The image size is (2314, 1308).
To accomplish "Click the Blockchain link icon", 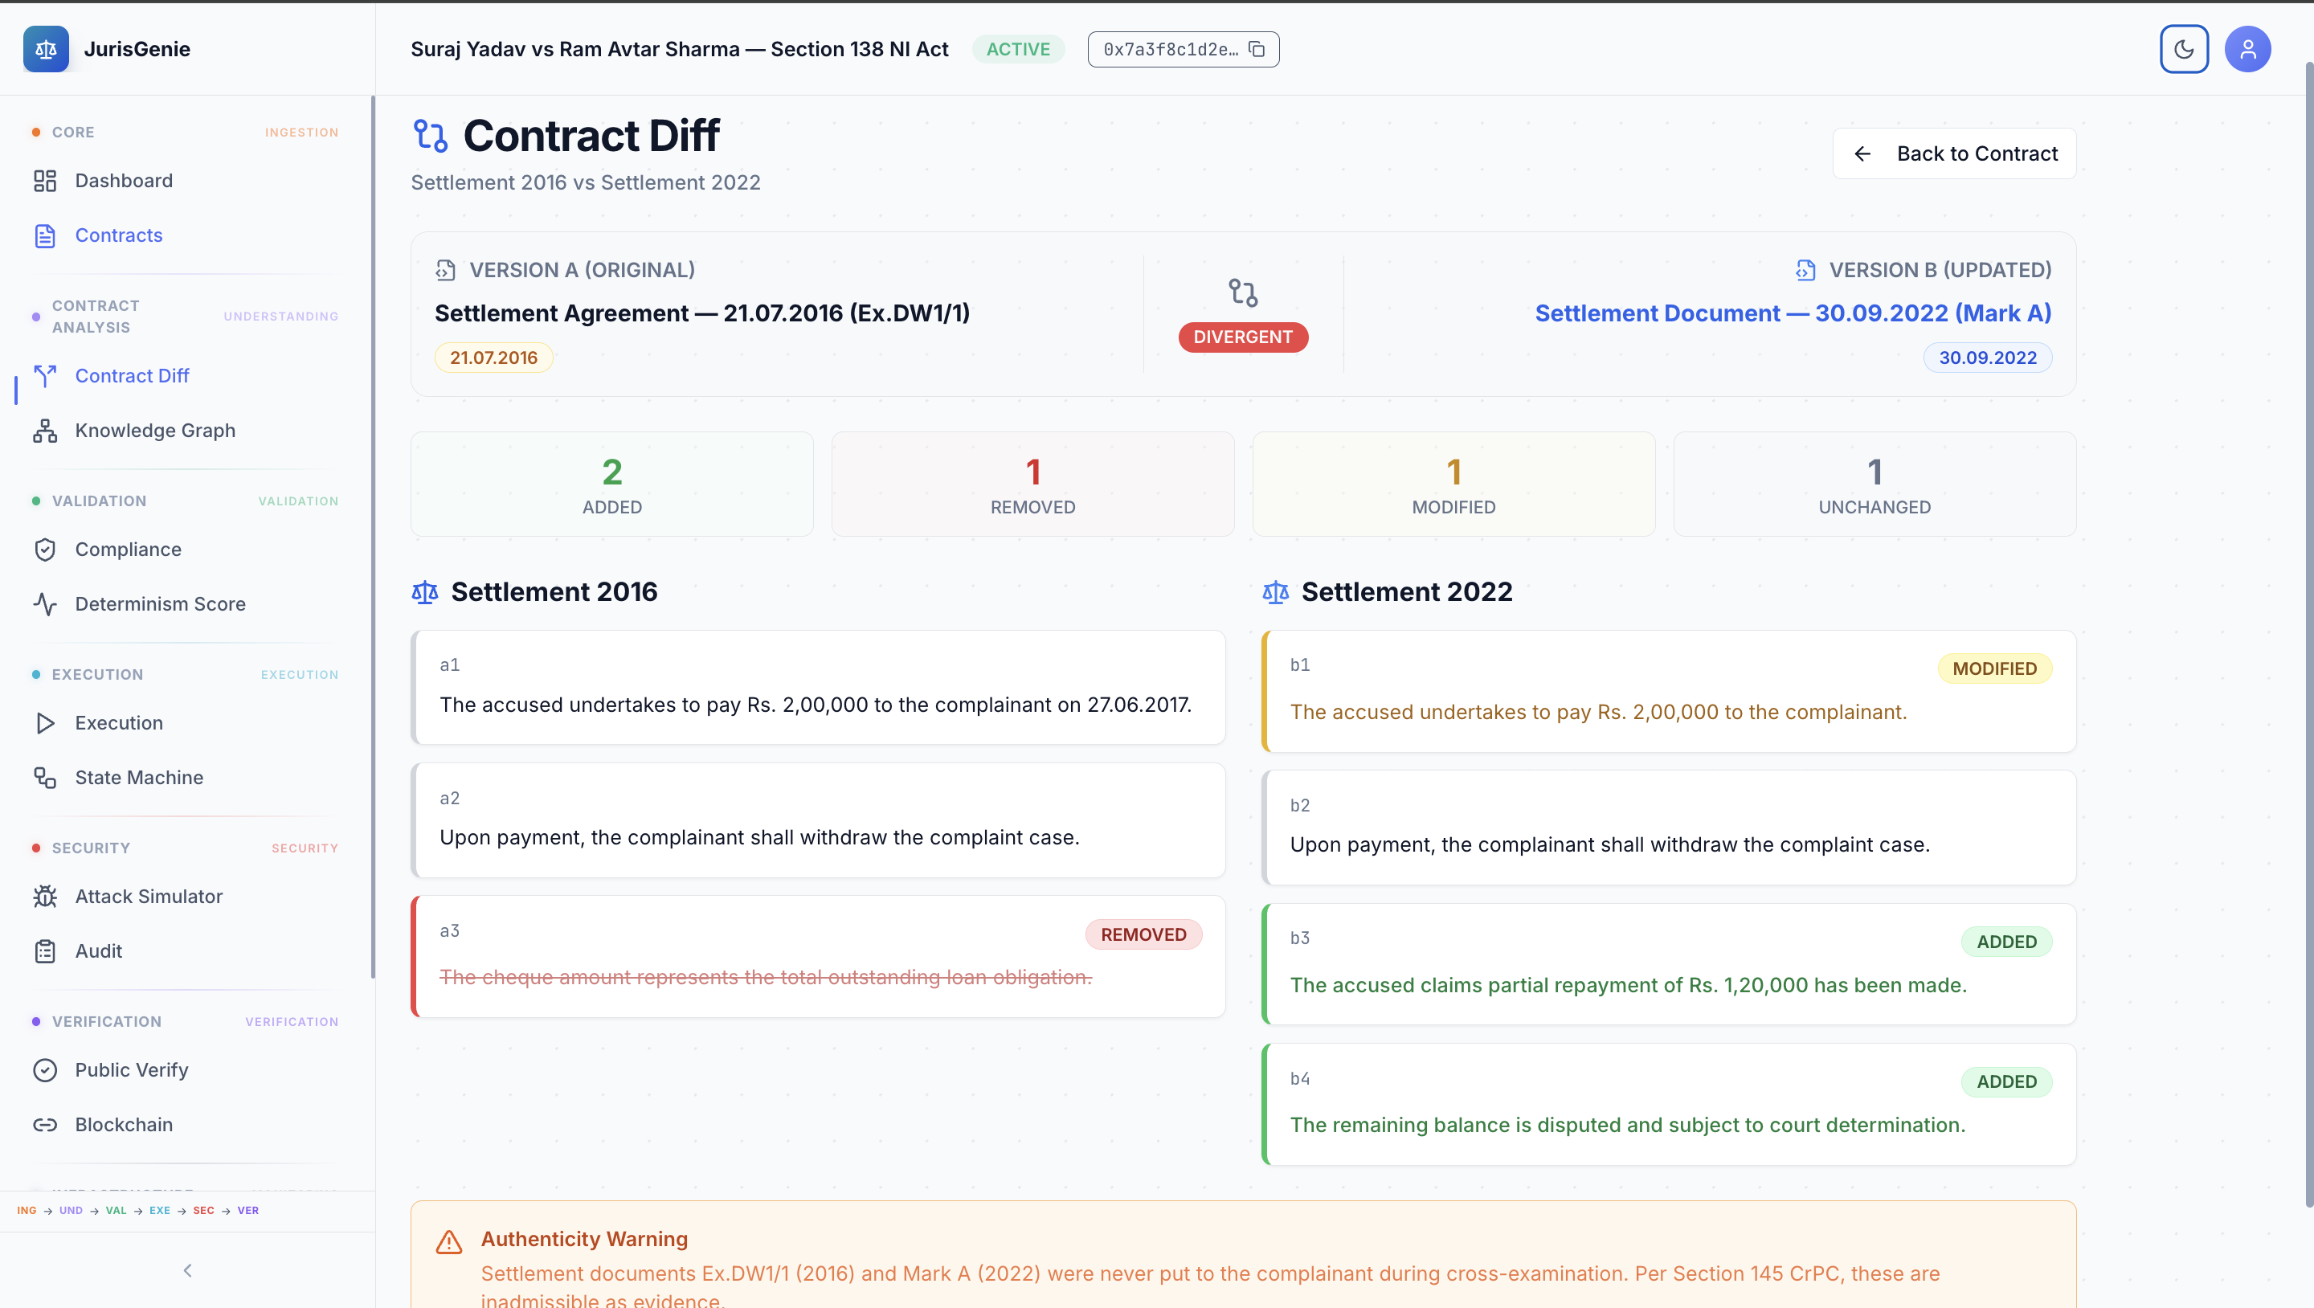I will point(45,1125).
